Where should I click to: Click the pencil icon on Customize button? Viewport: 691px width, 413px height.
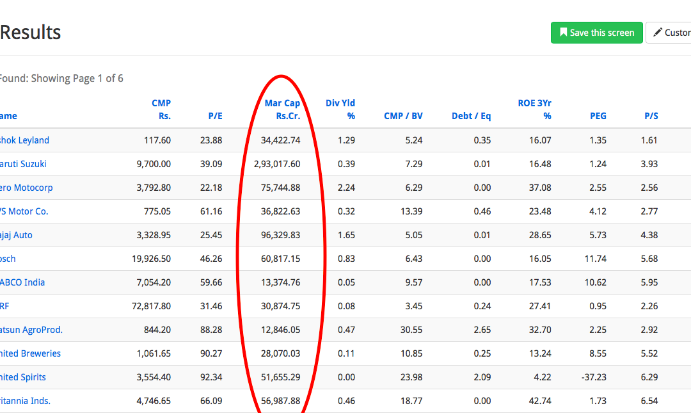click(658, 32)
